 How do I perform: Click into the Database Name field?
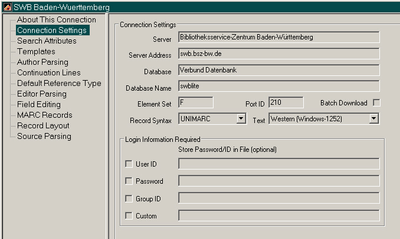[278, 87]
